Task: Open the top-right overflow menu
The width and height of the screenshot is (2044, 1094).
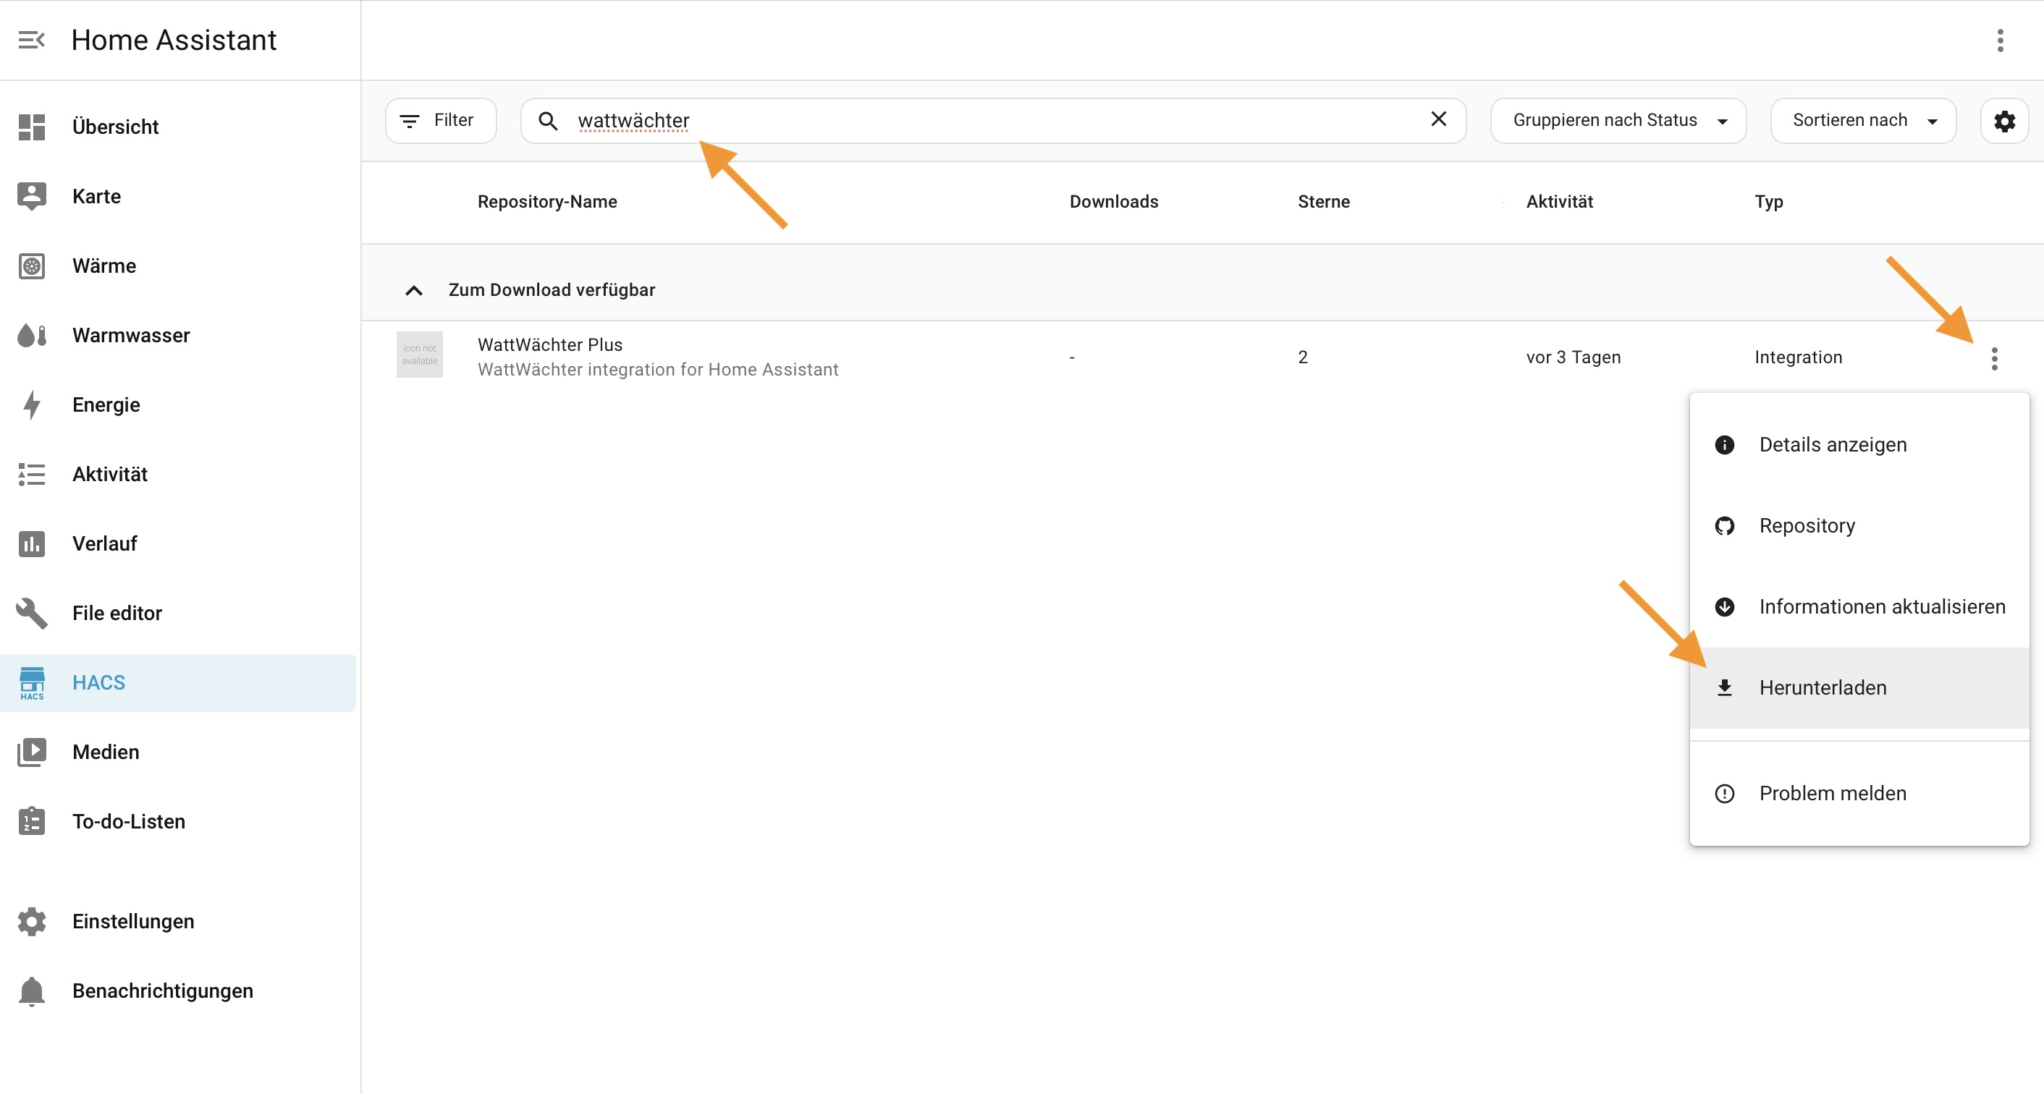Action: 2000,40
